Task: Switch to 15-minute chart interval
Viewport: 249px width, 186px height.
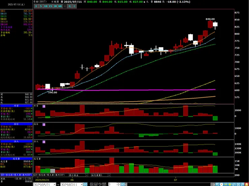Action: [x=50, y=6]
